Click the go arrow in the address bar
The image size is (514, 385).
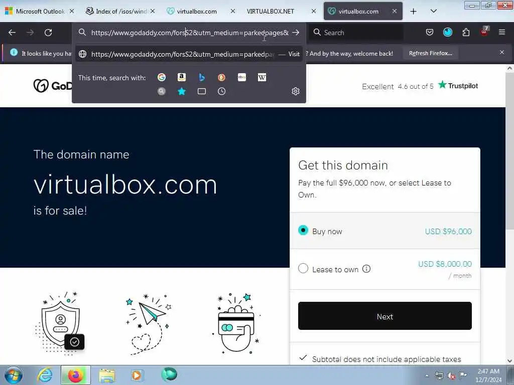(296, 33)
